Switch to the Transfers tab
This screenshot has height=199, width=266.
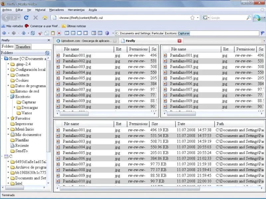[x=23, y=47]
